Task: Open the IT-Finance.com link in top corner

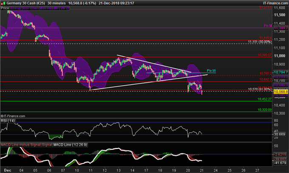Action: 275,3
